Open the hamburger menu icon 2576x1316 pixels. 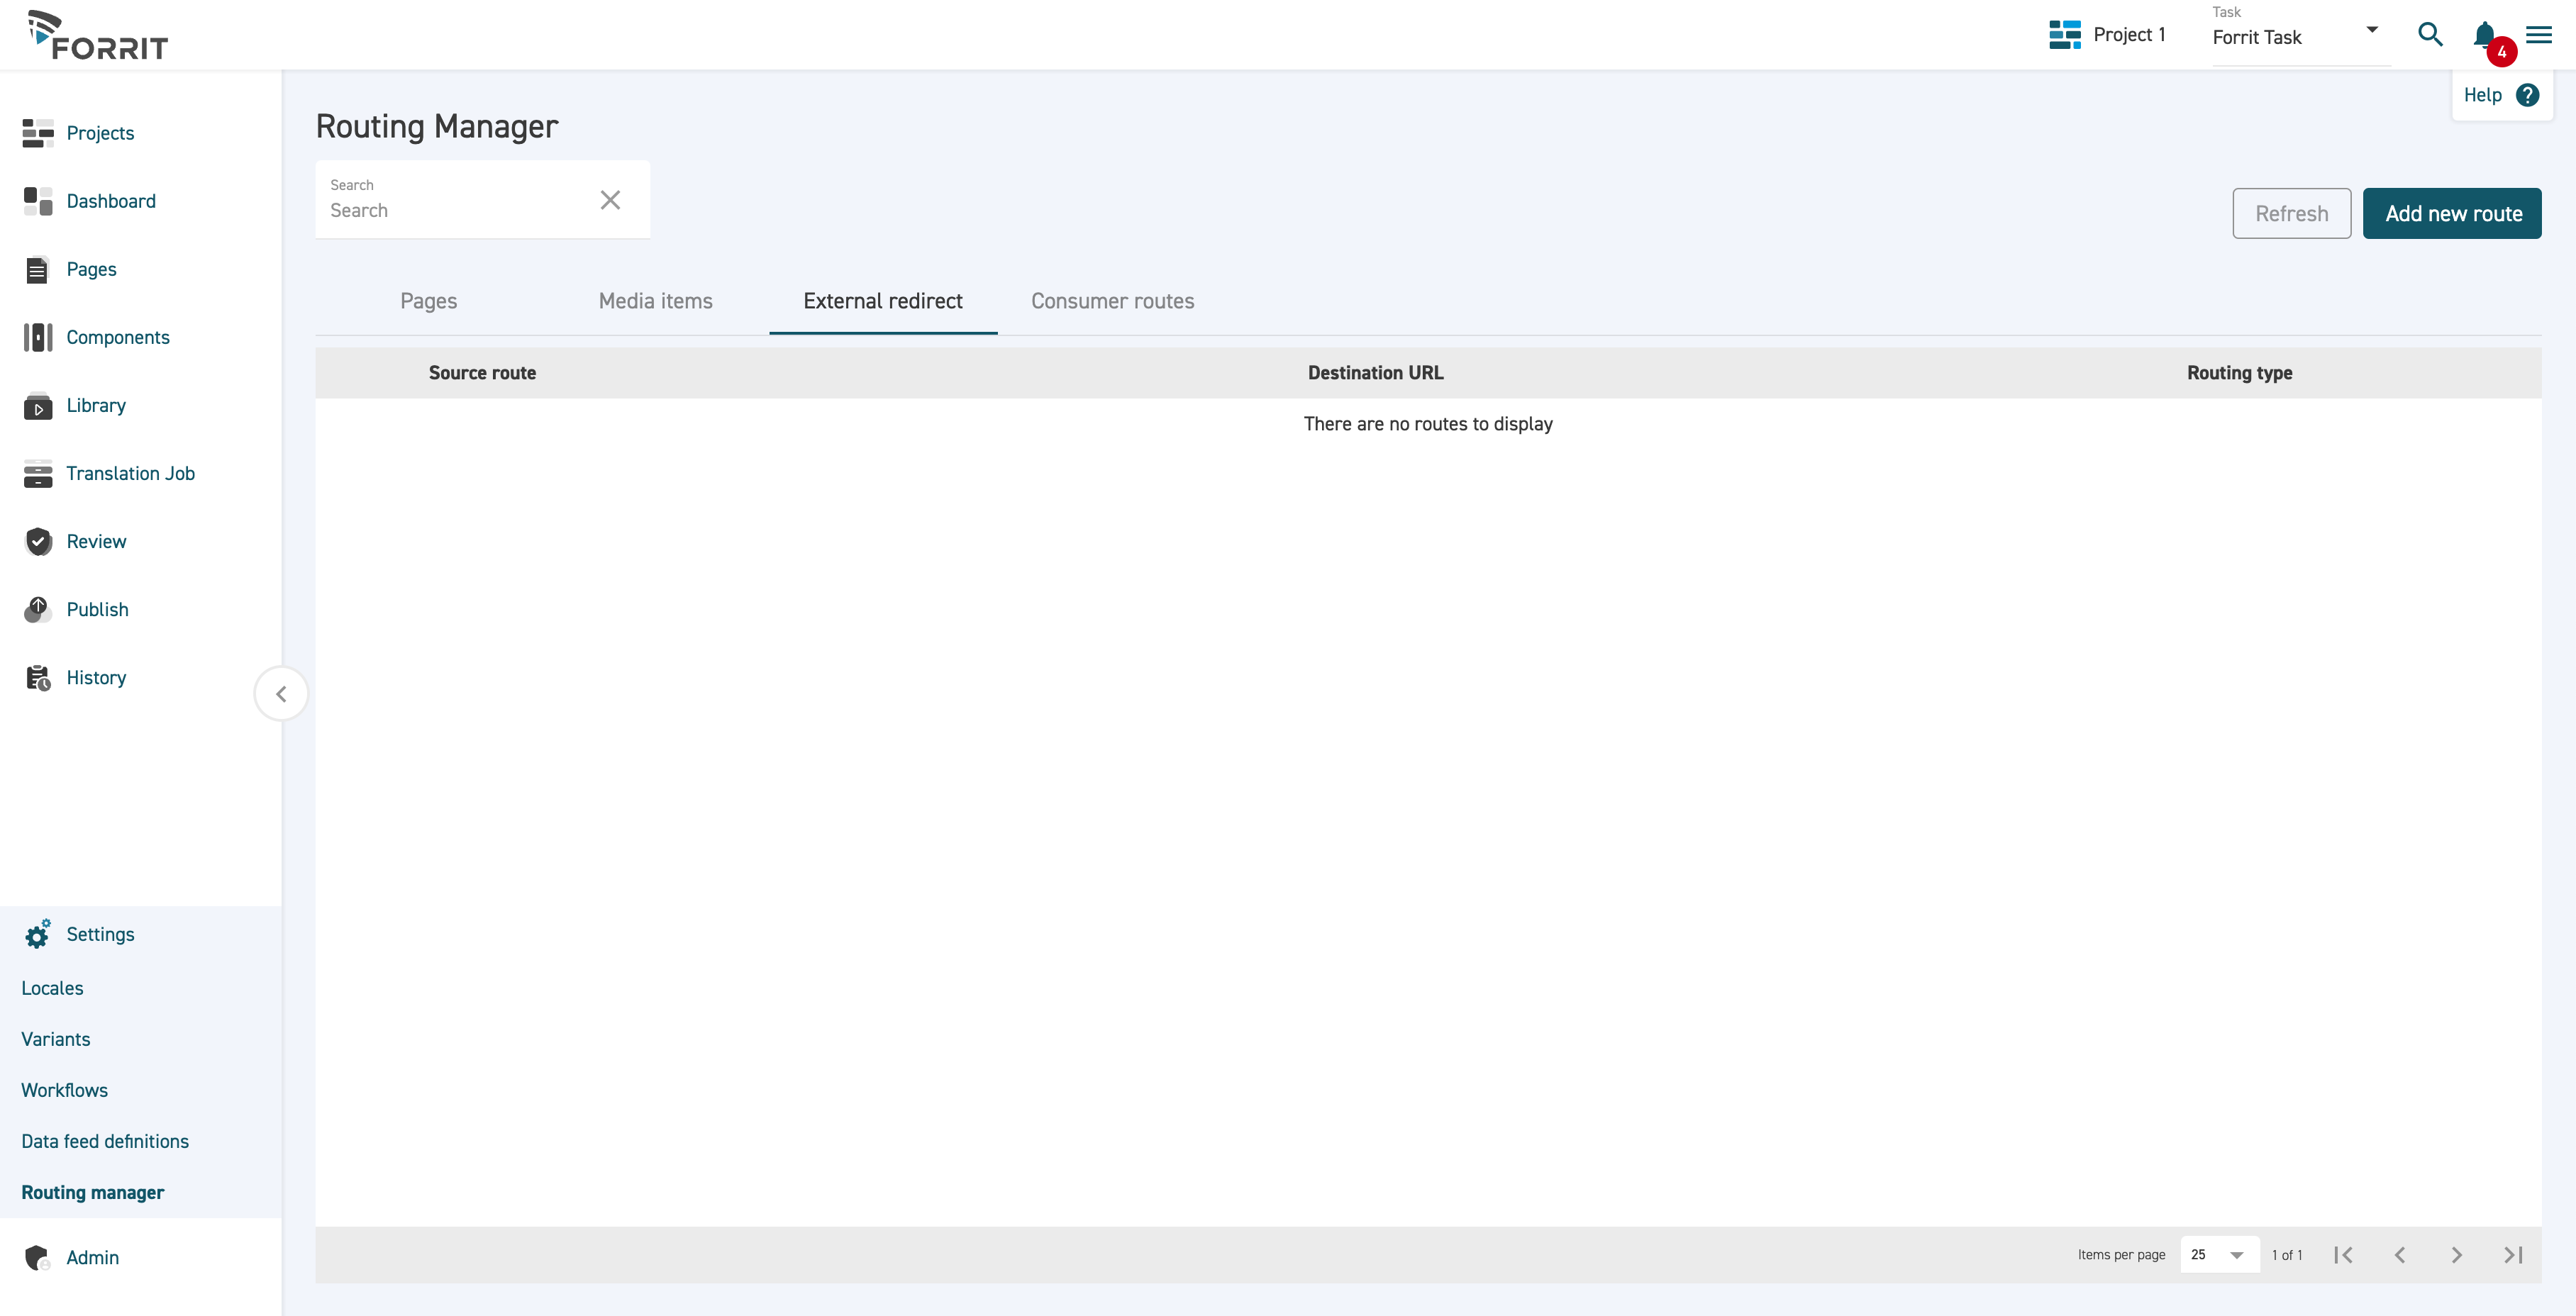click(x=2538, y=35)
